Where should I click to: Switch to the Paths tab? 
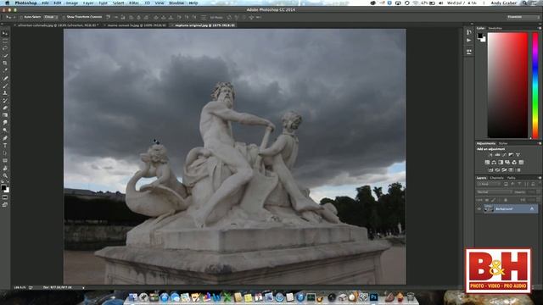pyautogui.click(x=512, y=178)
